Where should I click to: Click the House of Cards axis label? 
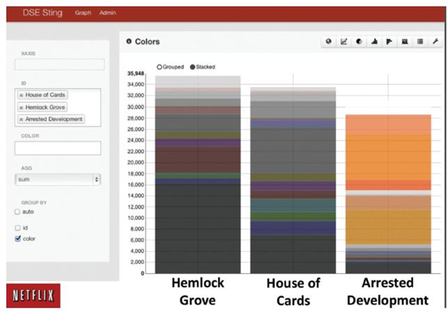[x=293, y=292]
